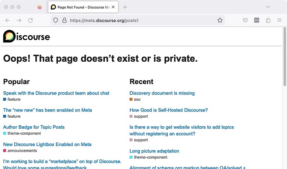The height and width of the screenshot is (169, 287).
Task: Select the Page Not Found - Discourse tab
Action: (83, 7)
